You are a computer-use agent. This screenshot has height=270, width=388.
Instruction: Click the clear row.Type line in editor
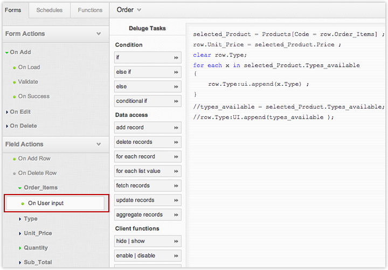[x=220, y=55]
